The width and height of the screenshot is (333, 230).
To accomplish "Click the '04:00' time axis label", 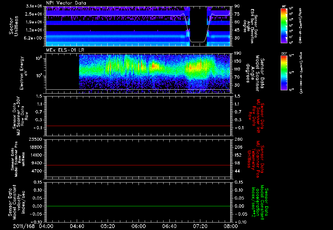I will click(x=46, y=226).
